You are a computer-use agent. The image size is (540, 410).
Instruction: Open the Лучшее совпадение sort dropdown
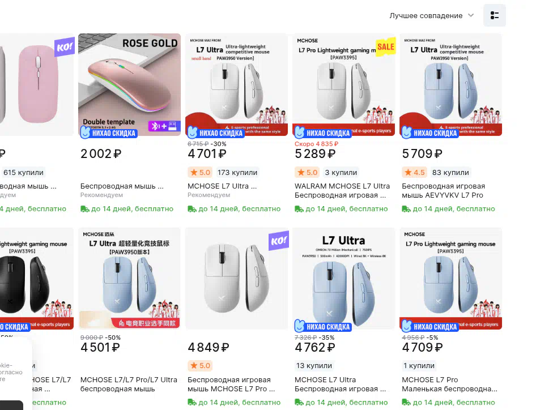point(432,15)
